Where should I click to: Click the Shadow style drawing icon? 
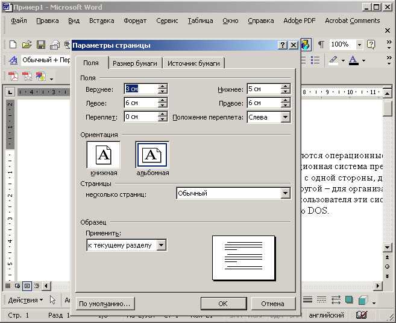click(x=349, y=299)
